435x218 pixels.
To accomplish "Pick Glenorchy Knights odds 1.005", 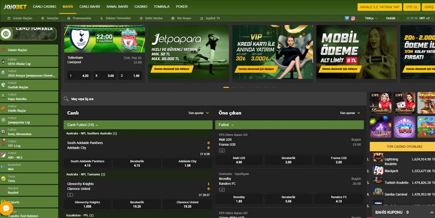I will 87,204.
